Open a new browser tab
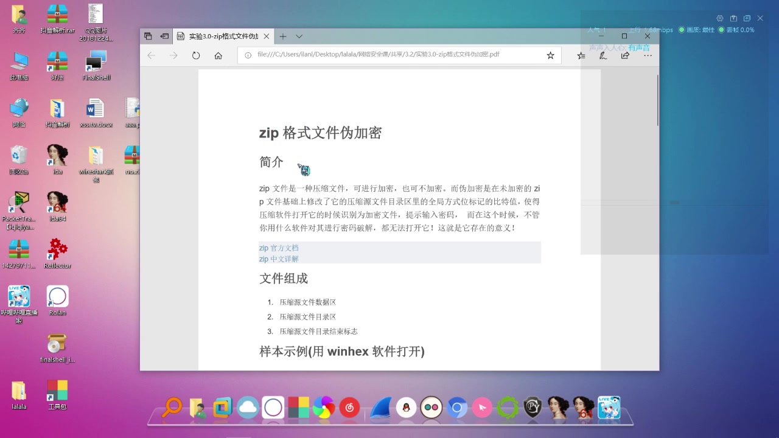The width and height of the screenshot is (779, 438). pos(282,36)
